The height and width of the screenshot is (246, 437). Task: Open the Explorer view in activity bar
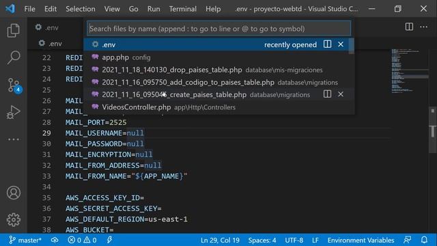(13, 30)
